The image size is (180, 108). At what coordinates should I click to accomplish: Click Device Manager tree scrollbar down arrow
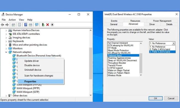click(x=91, y=95)
